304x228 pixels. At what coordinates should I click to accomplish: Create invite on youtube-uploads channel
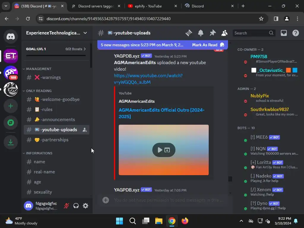click(x=85, y=130)
